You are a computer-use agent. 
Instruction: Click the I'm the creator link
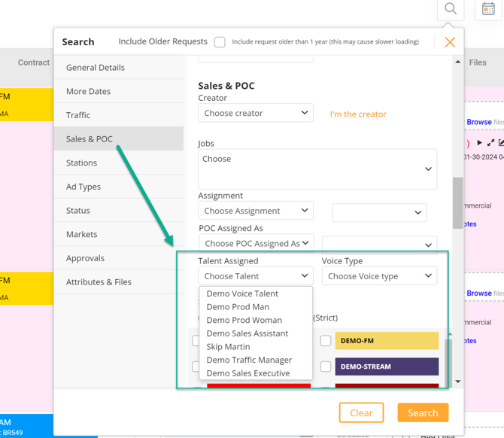(358, 114)
